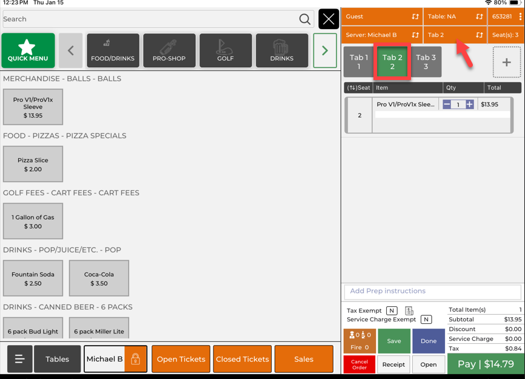The image size is (525, 379).
Task: Click the tax receipt icon near Tax Exempt
Action: coord(409,310)
